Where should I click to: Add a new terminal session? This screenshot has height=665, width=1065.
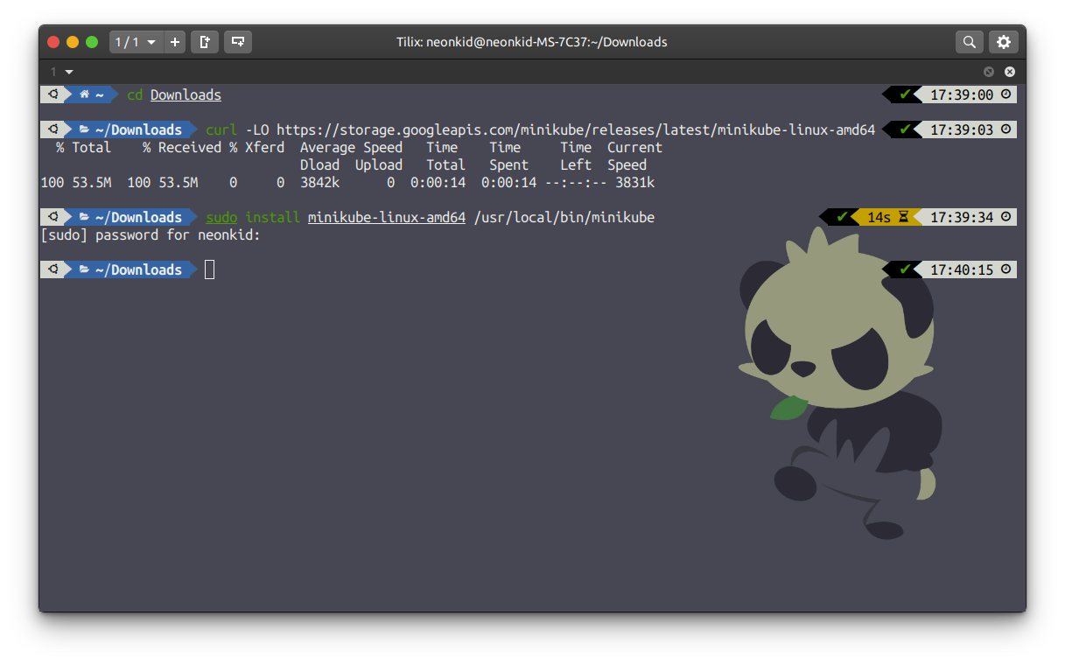[174, 41]
